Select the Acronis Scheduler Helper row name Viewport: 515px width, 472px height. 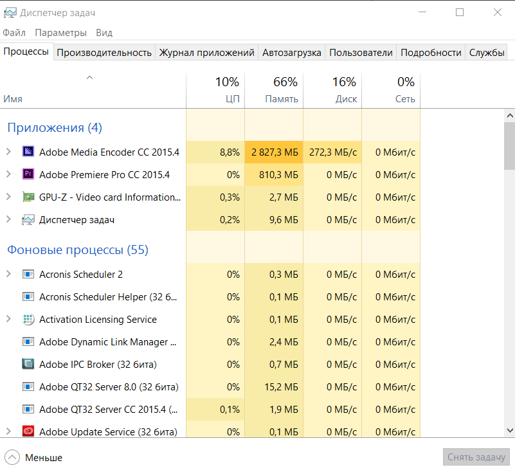coord(108,297)
